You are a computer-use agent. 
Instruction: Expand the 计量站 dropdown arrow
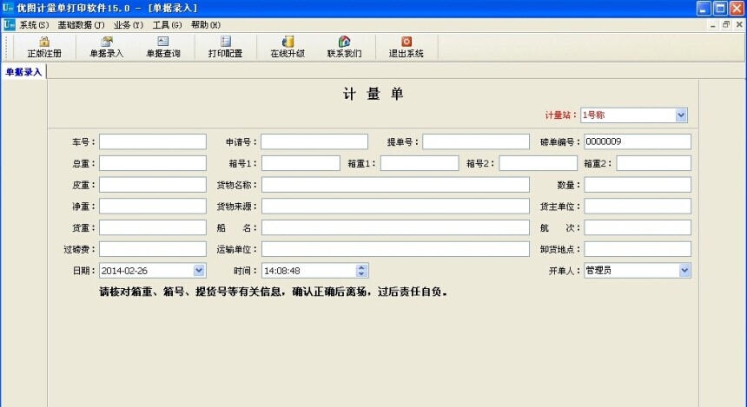[681, 115]
